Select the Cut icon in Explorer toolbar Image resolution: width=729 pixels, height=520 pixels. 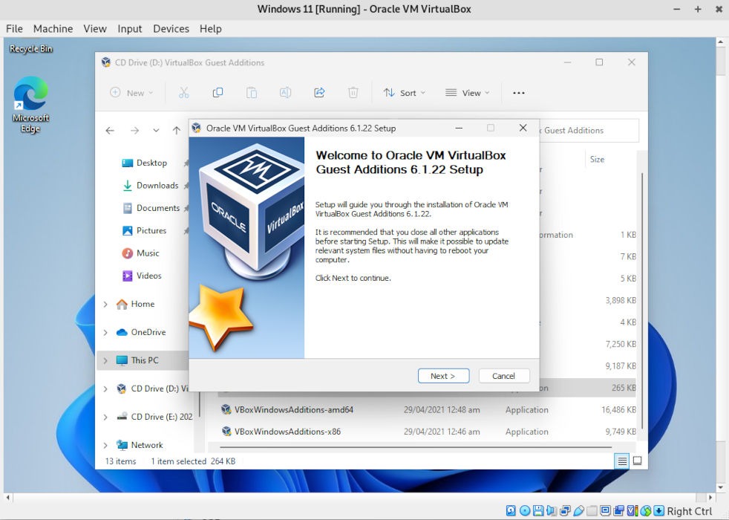pyautogui.click(x=183, y=92)
